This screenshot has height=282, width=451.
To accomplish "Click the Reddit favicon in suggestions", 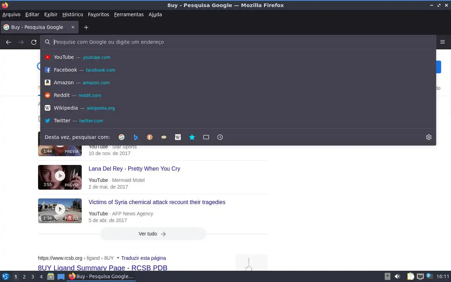I will coord(48,95).
